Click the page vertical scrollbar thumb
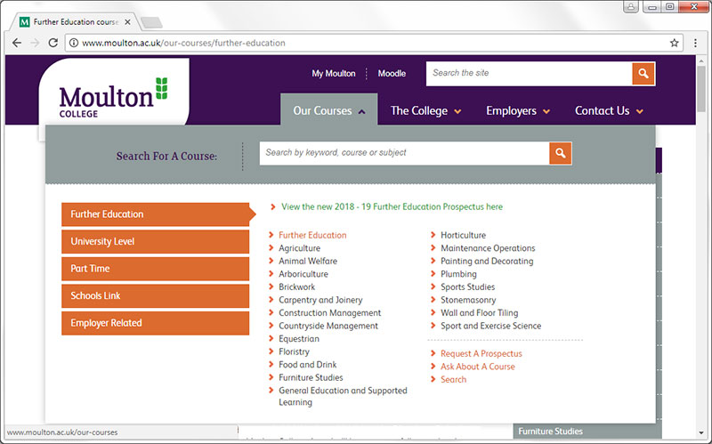The width and height of the screenshot is (712, 444). pos(701,88)
